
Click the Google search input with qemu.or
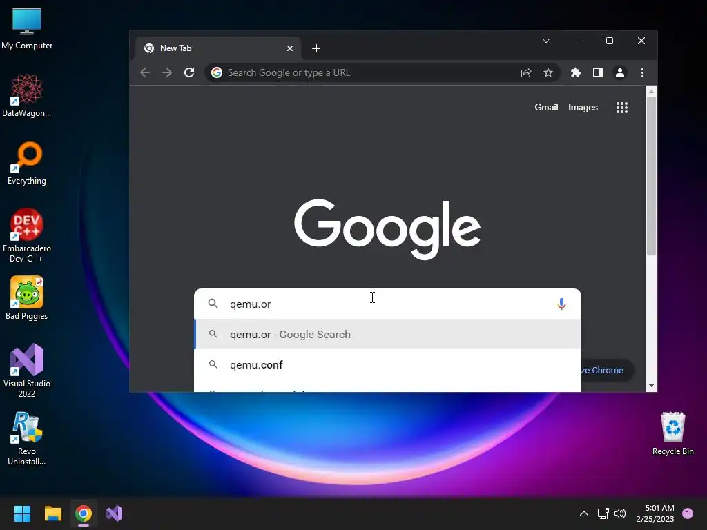tap(388, 304)
